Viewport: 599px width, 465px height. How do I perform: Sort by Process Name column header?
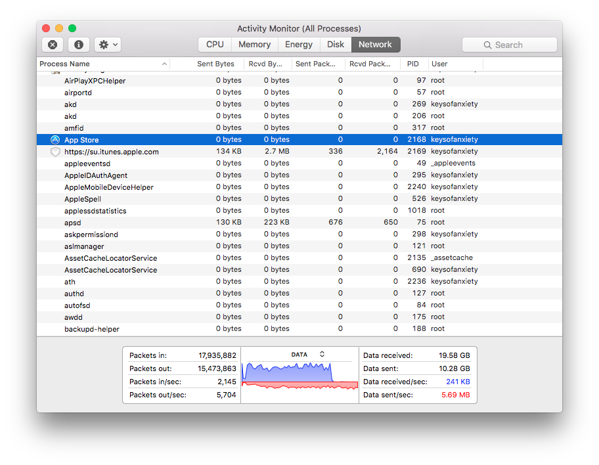[x=103, y=64]
